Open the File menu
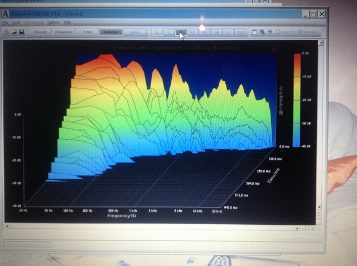The image size is (357, 266). [5, 22]
